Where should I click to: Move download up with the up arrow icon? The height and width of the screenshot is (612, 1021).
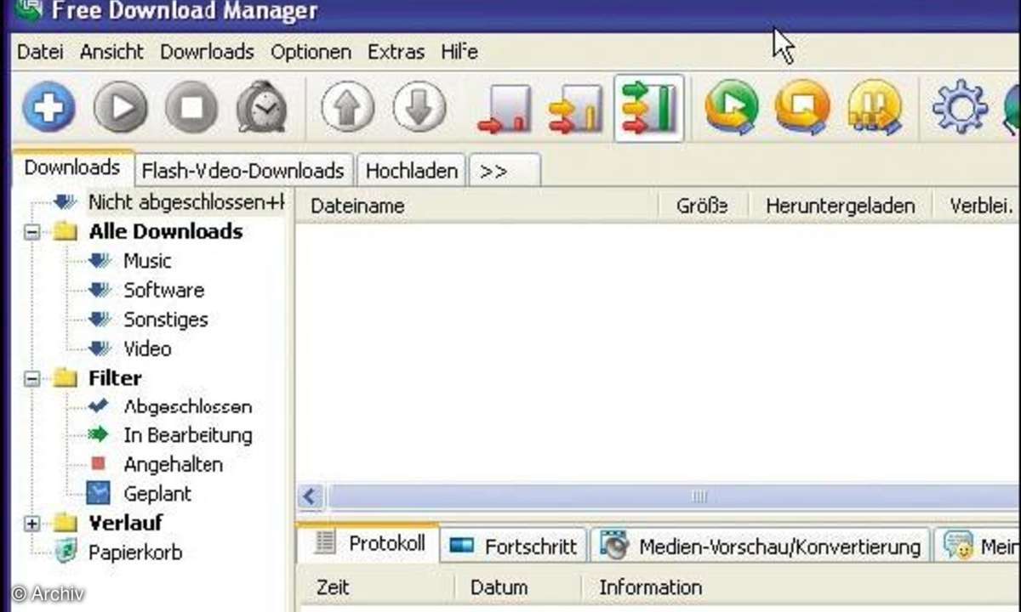347,107
